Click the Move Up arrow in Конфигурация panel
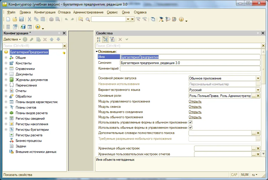268x180 pixels. [52, 39]
